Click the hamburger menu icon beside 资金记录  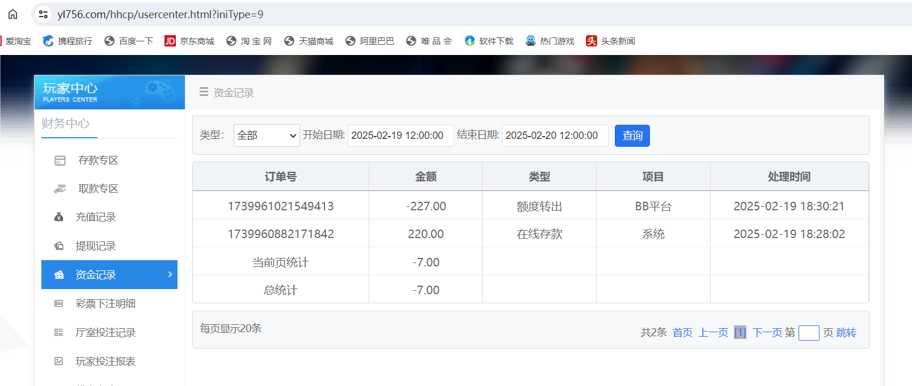[x=204, y=92]
